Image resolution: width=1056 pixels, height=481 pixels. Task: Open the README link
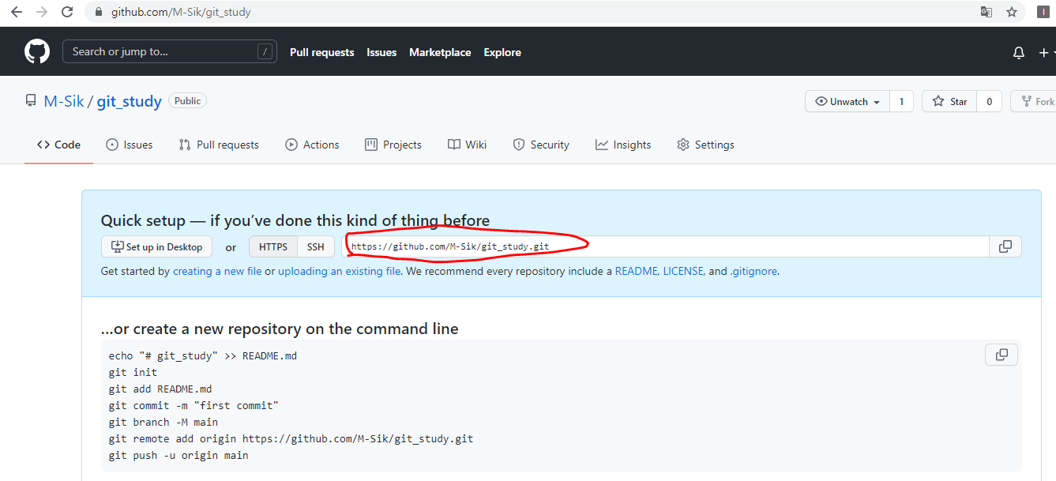coord(637,271)
